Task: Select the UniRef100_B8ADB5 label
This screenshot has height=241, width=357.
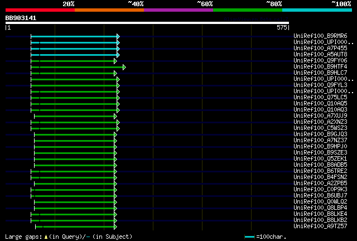Action: tap(320, 165)
